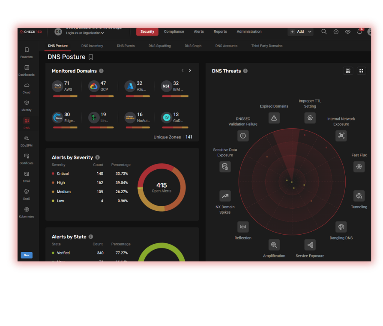Click the Expired Domains threat icon

click(x=274, y=118)
